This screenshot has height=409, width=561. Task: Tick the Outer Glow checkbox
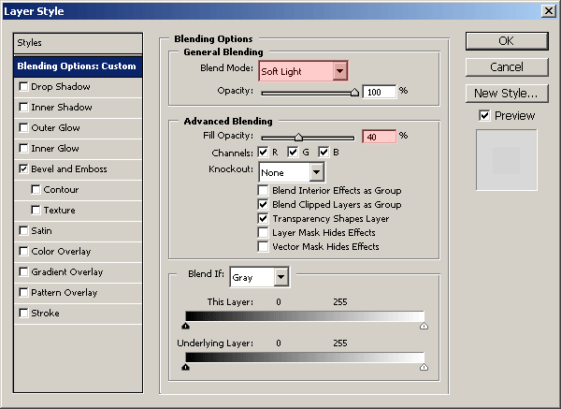(x=23, y=128)
